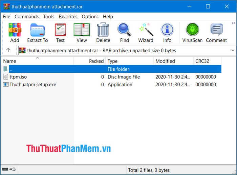The image size is (237, 175).
Task: Click the Extract To folder icon
Action: click(x=38, y=30)
